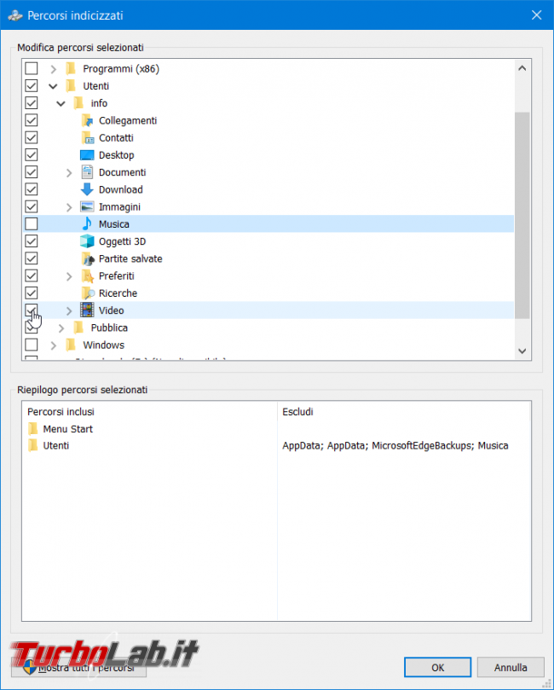
Task: Click the Ricerche magnifier folder icon
Action: (88, 293)
